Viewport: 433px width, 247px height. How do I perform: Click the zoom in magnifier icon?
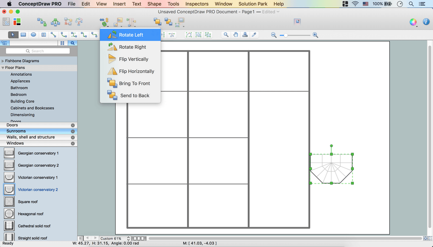click(315, 35)
